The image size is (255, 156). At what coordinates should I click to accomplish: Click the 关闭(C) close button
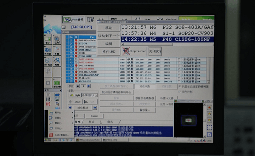tap(155, 51)
